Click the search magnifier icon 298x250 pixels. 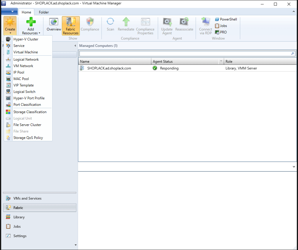click(x=293, y=54)
